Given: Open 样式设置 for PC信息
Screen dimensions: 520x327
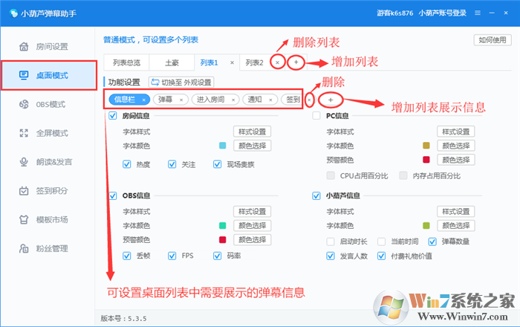Looking at the screenshot, I should 455,132.
